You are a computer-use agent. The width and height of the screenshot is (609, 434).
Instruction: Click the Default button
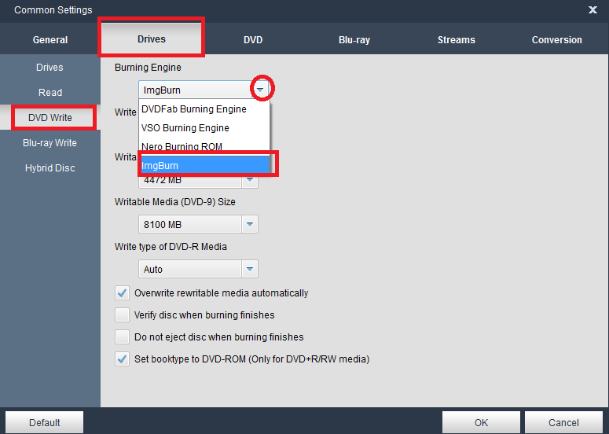(44, 422)
